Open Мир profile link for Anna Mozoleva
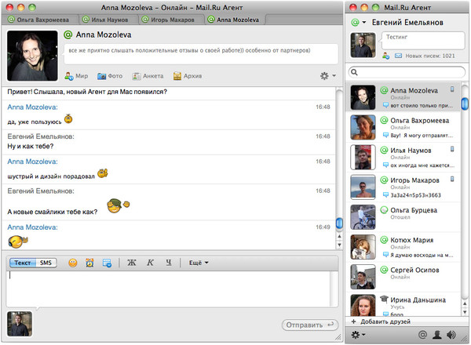 pos(76,76)
